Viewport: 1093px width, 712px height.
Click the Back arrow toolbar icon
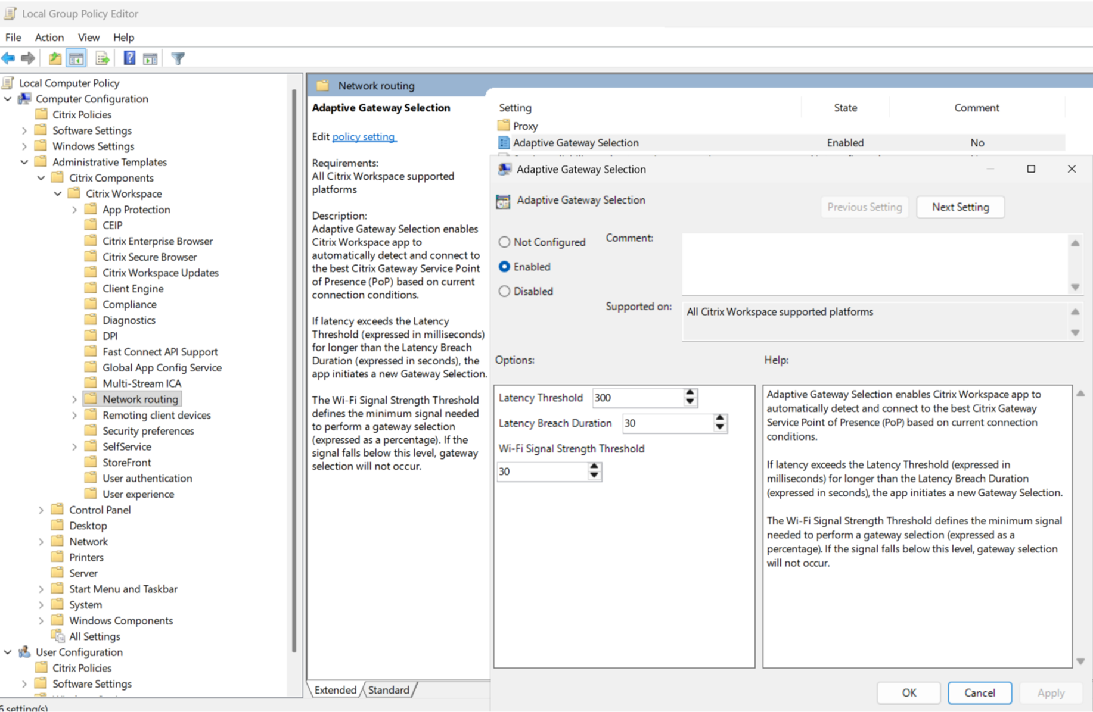click(8, 58)
